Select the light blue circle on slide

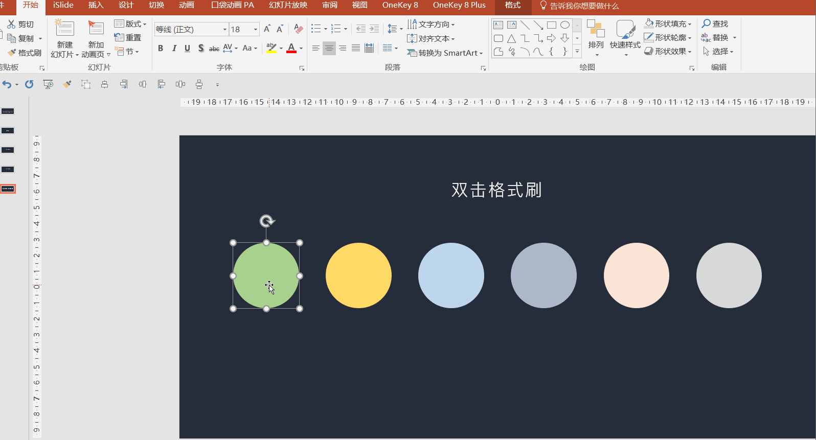click(451, 275)
